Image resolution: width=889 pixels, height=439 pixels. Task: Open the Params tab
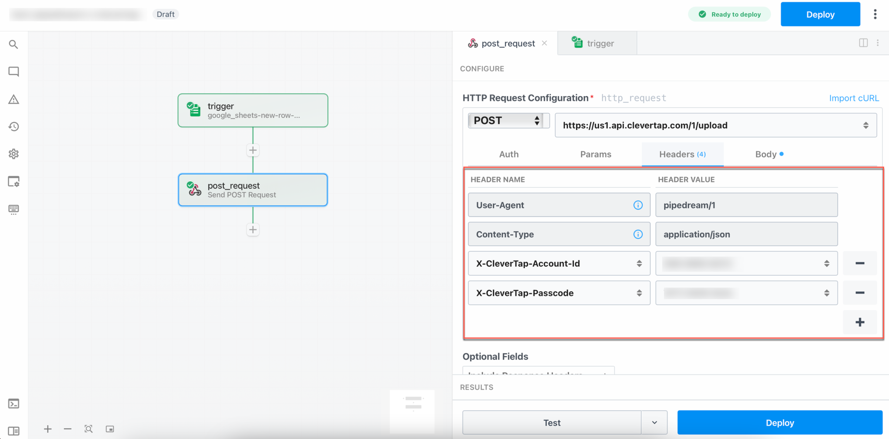[595, 154]
